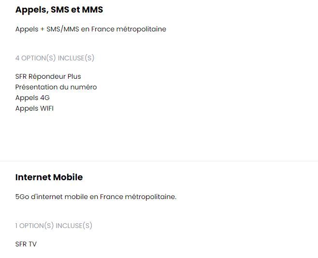The width and height of the screenshot is (318, 258).
Task: Choose the Appels 4G option
Action: click(32, 98)
